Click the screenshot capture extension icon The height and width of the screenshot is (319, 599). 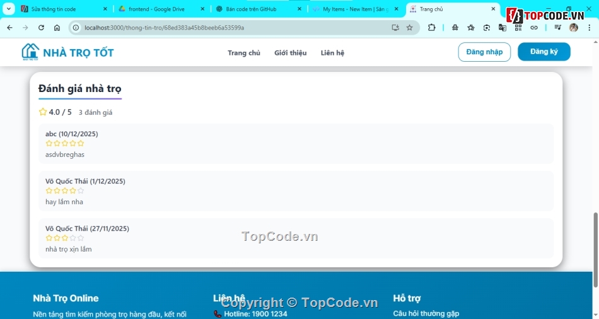(486, 28)
